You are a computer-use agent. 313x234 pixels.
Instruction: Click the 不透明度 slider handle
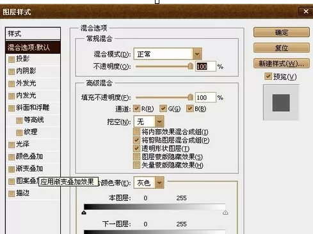[190, 66]
